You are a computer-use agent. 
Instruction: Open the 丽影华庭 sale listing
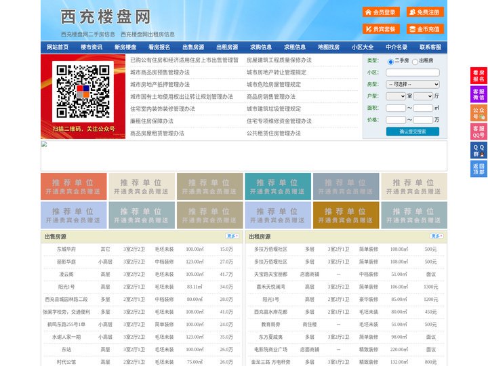click(x=66, y=262)
